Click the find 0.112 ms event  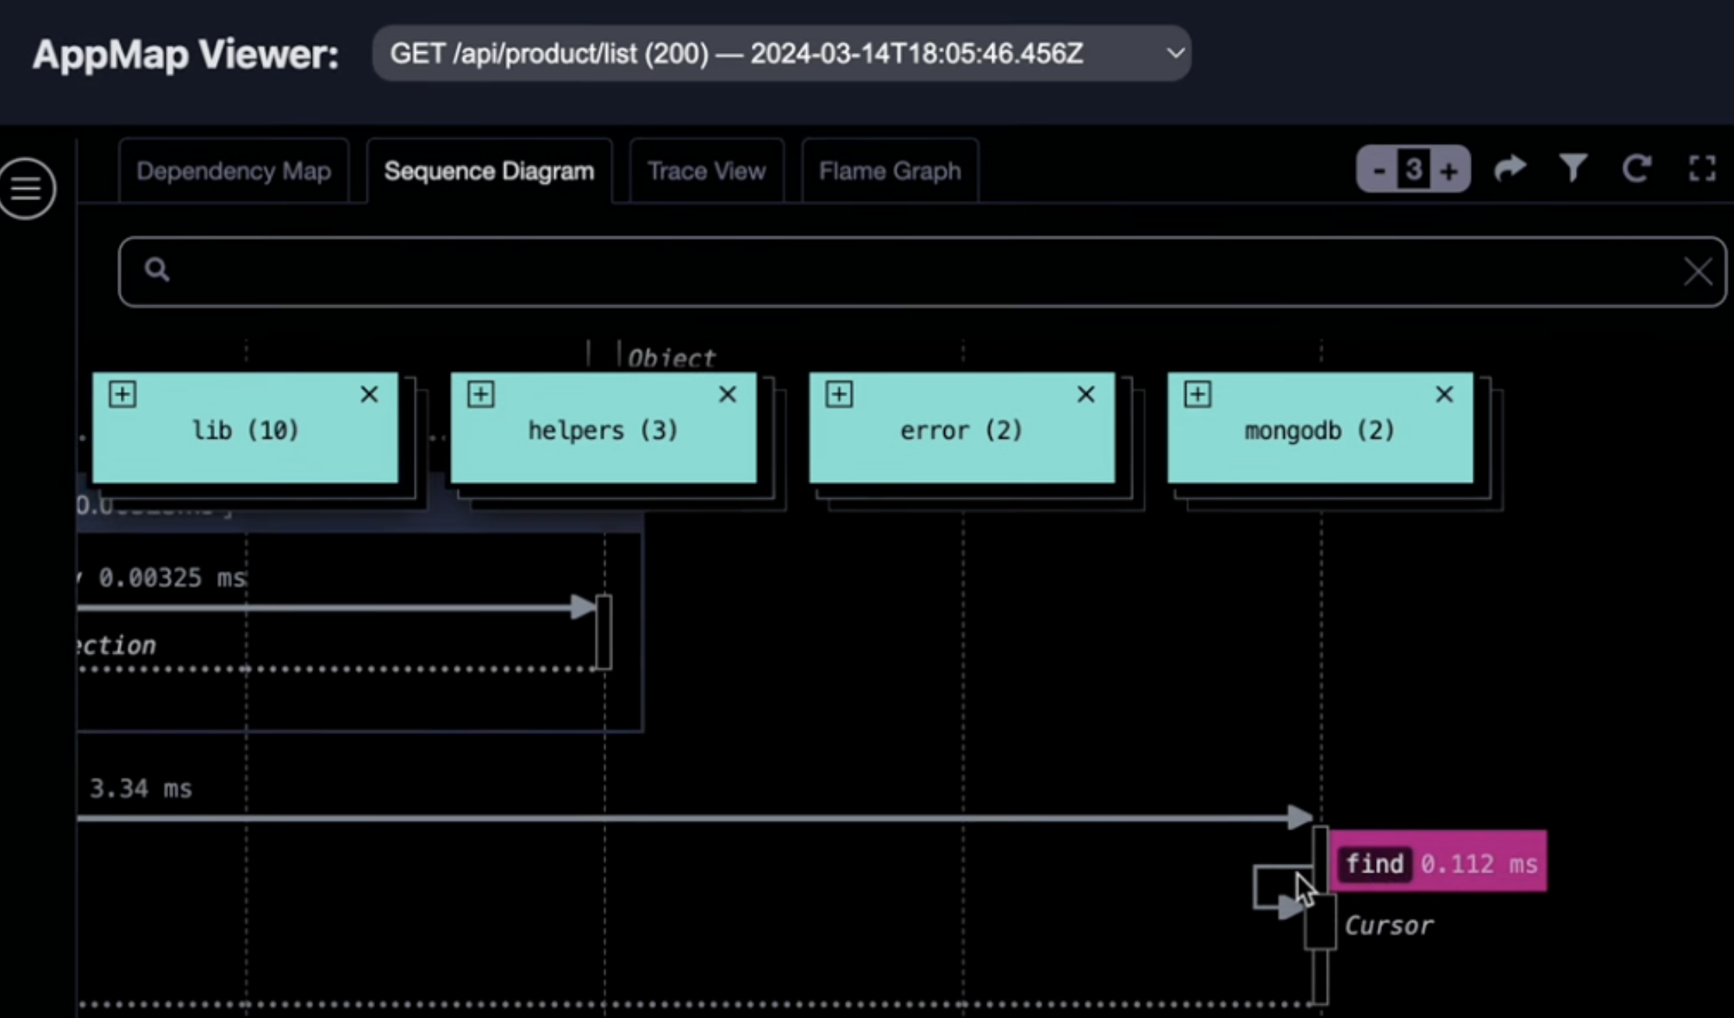[x=1438, y=863]
